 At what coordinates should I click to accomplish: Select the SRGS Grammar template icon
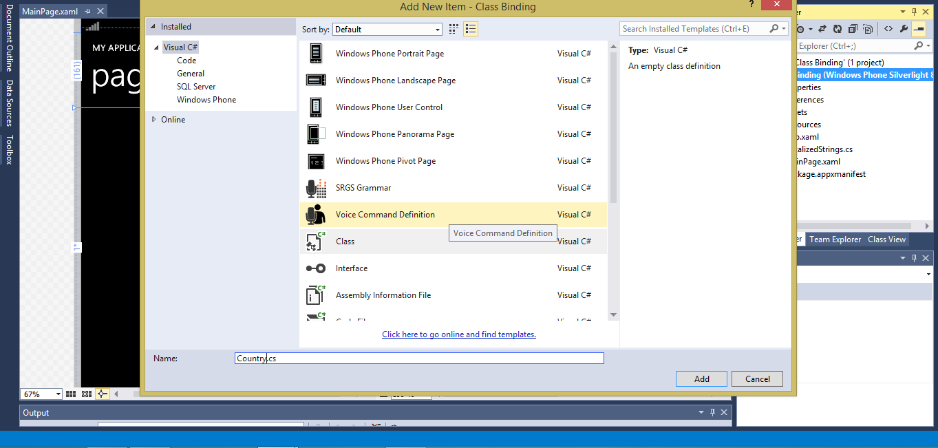tap(315, 188)
